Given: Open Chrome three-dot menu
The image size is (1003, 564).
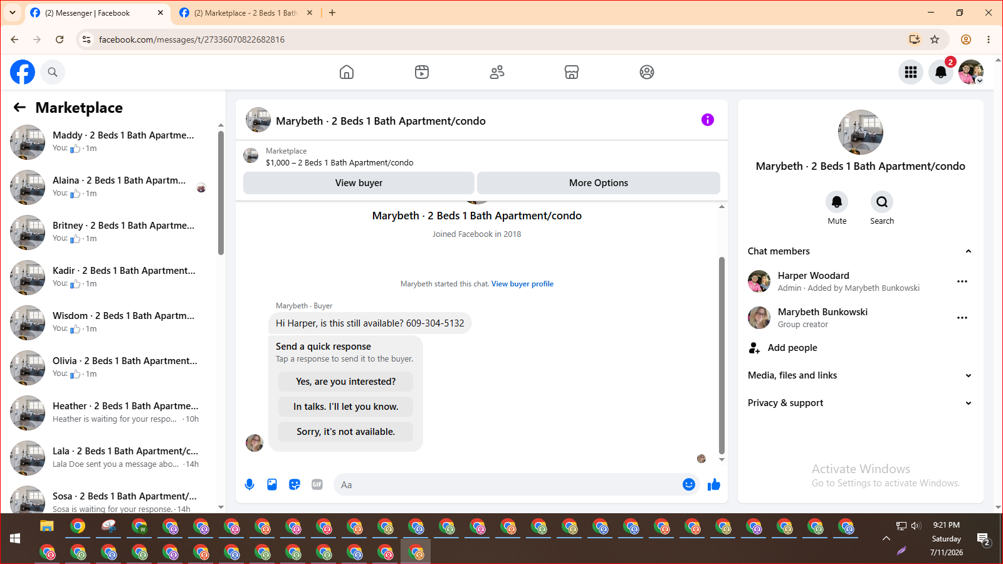Looking at the screenshot, I should coord(989,39).
